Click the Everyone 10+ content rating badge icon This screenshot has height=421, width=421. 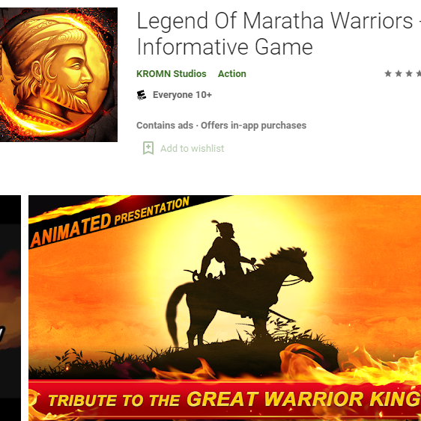click(142, 95)
